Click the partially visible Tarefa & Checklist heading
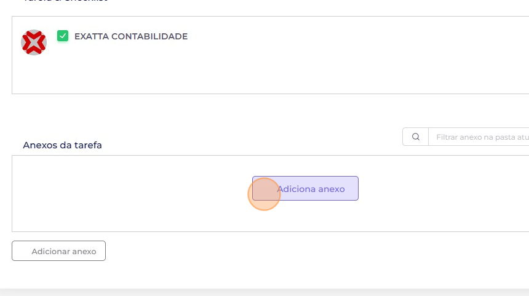Viewport: 529px width, 296px height. click(65, 1)
